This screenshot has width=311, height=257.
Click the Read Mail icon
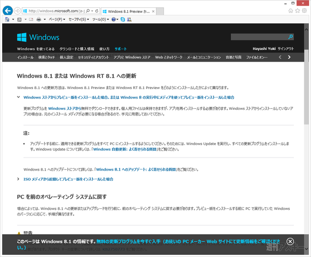pyautogui.click(x=31, y=20)
